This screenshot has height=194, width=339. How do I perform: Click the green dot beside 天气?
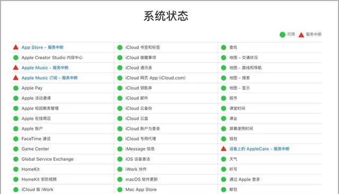224,159
